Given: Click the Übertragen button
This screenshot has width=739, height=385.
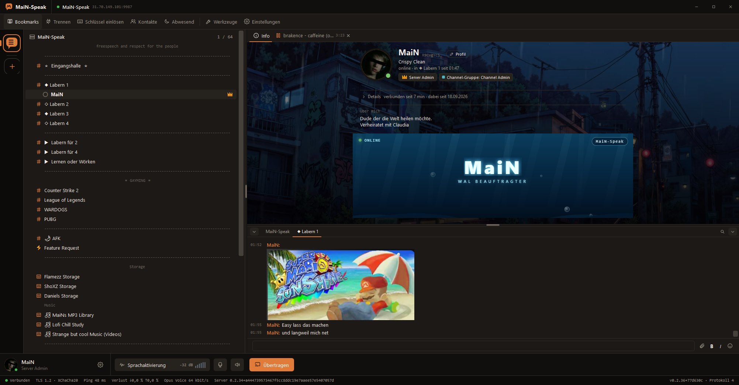Looking at the screenshot, I should click(x=272, y=365).
